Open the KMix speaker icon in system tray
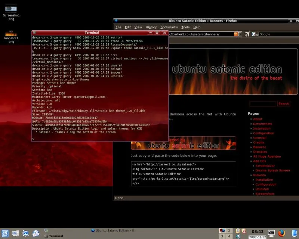The width and height of the screenshot is (299, 239). (x=238, y=235)
